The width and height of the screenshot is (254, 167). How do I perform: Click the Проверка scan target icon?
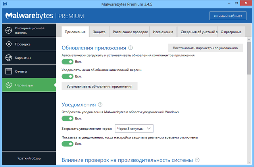tap(8, 44)
